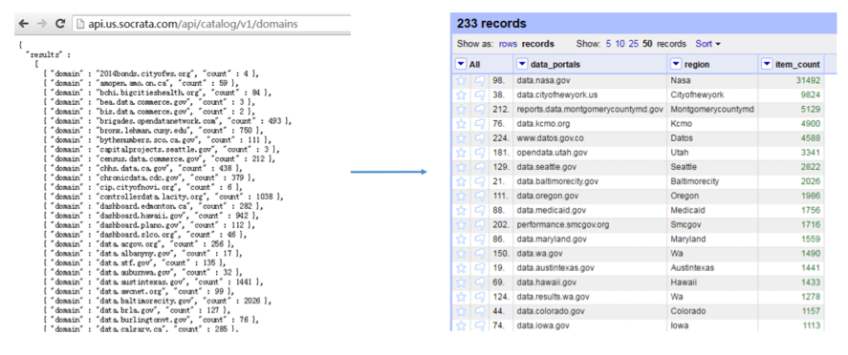848x355 pixels.
Task: Click the census.data.commerce.gov JSON line
Action: point(160,158)
